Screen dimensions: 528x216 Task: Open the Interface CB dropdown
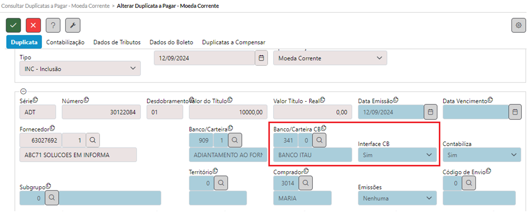(x=397, y=155)
